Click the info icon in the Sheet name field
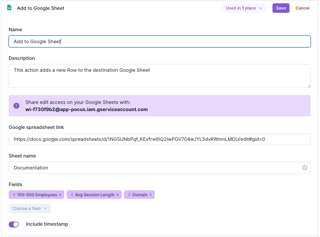 [x=304, y=168]
